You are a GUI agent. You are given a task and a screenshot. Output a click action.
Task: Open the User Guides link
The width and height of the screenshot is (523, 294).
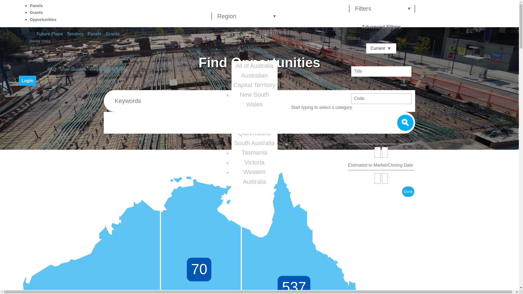pos(73,69)
